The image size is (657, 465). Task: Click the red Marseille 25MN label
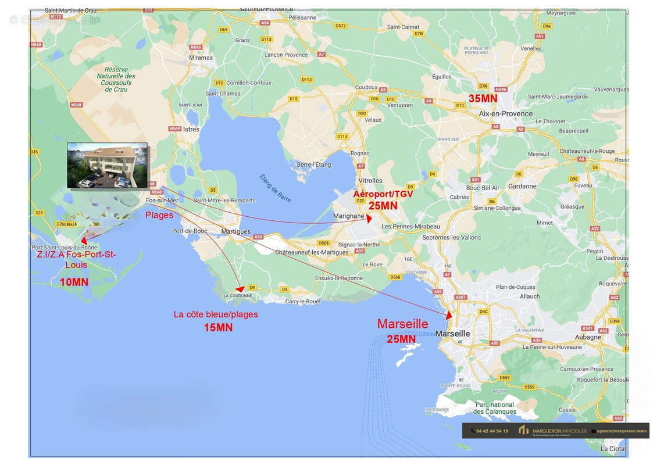[402, 330]
